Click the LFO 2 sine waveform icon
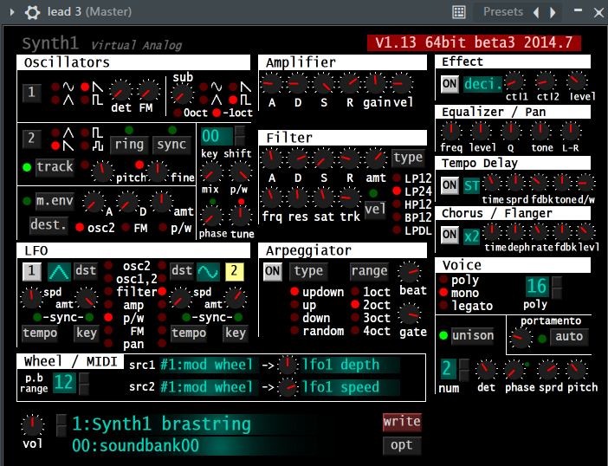This screenshot has width=608, height=466. point(208,271)
